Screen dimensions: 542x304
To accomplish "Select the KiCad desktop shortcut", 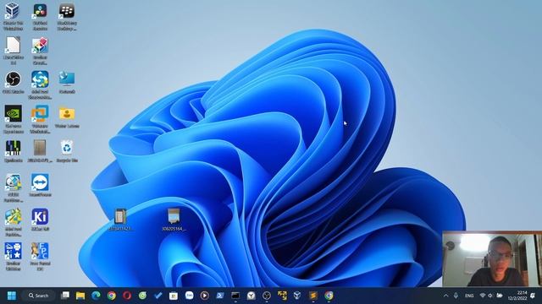I will coord(40,220).
